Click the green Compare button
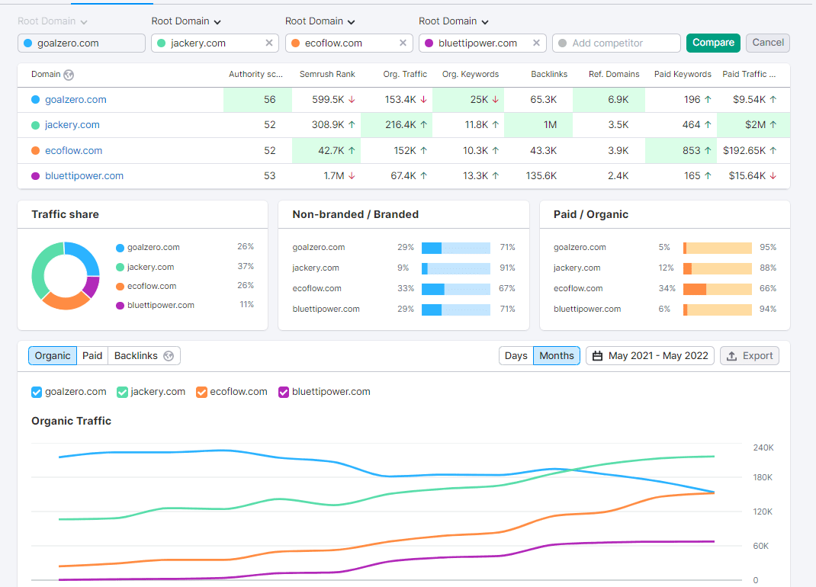816x587 pixels. click(713, 43)
